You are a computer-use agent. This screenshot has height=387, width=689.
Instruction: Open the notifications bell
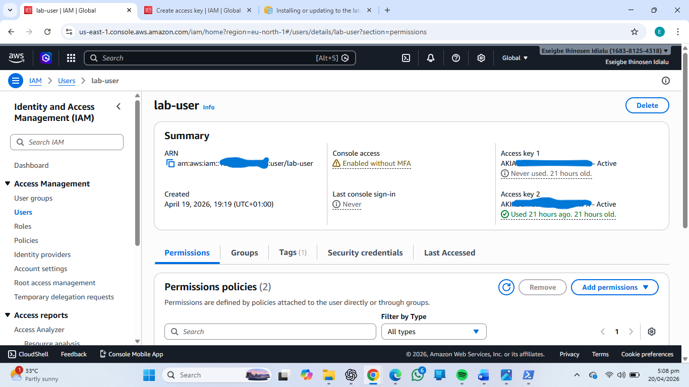click(x=431, y=58)
